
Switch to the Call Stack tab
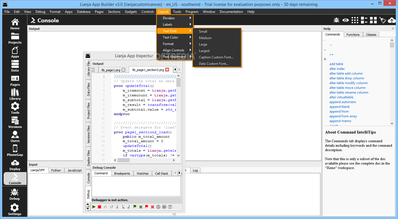coord(161,173)
